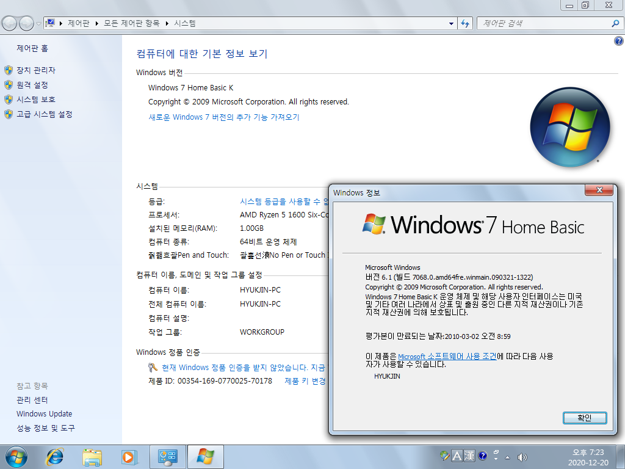Screen dimensions: 625x469
Task: Expand address bar history dropdown arrow
Action: coord(451,24)
